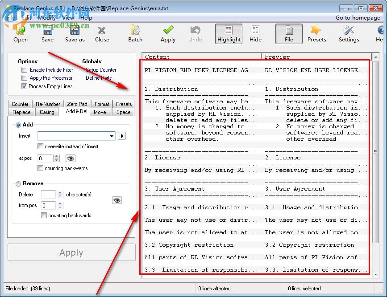The height and width of the screenshot is (297, 387).
Task: Open a file with the Open toolbar icon
Action: coord(20,34)
